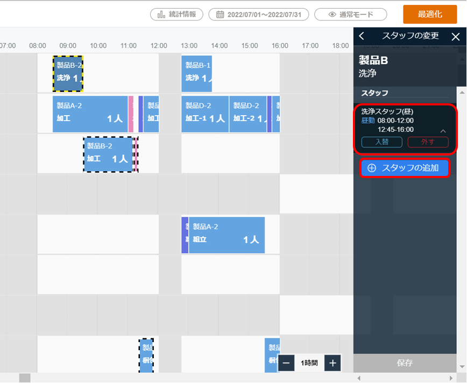Click the purple segment before 製品A-2 組立
Viewport: 467px width, 383px height.
point(185,235)
